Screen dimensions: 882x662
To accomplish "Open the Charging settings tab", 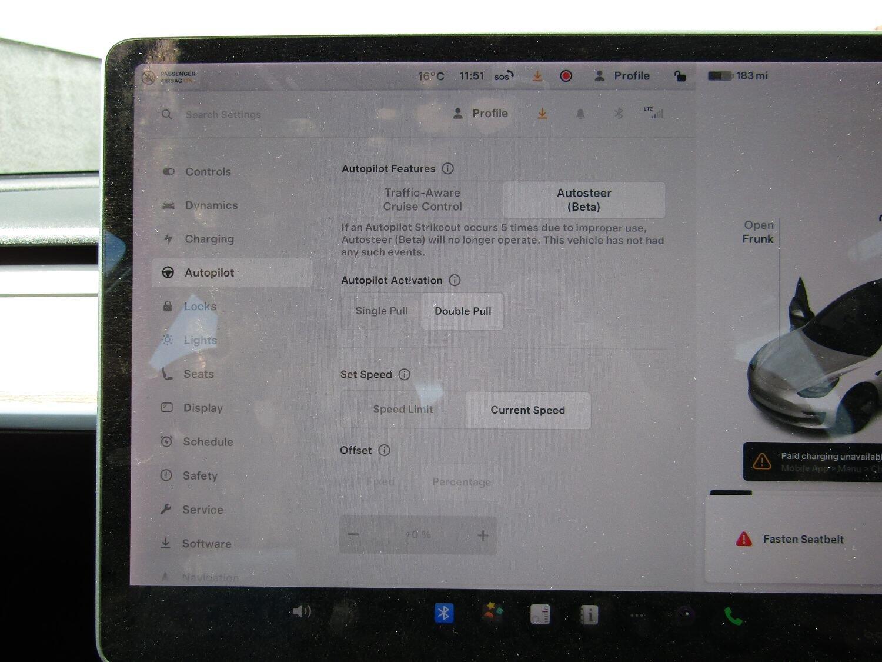I will tap(209, 239).
